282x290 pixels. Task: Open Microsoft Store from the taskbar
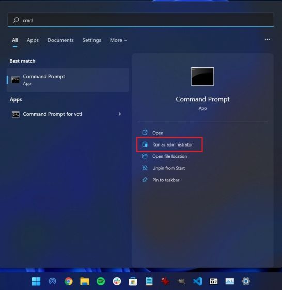coord(133,281)
